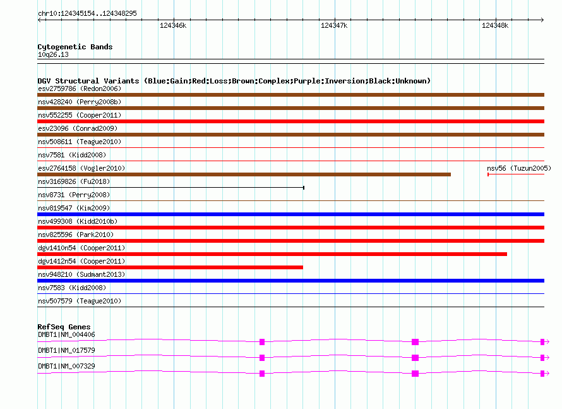562x409 pixels.
Task: Click the chr10:124345154..124348295 coordinate label
Action: [x=87, y=13]
